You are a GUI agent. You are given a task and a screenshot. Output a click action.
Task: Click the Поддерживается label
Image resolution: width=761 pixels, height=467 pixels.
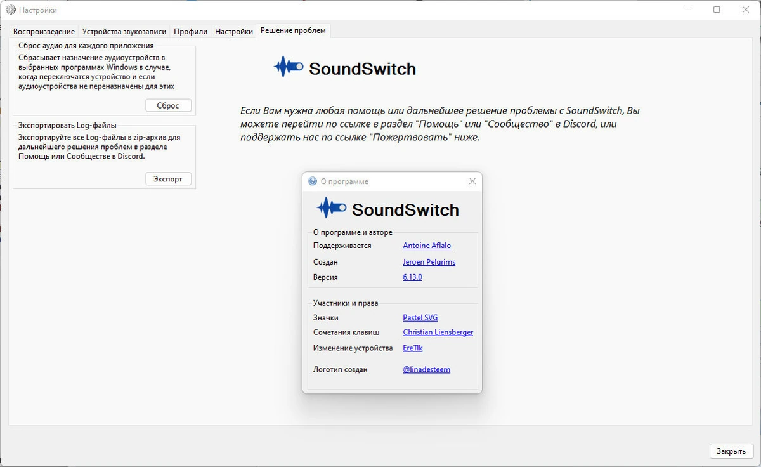(342, 246)
